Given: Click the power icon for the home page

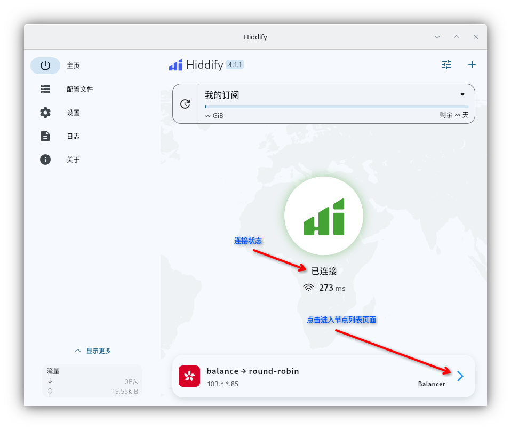Looking at the screenshot, I should (x=45, y=66).
